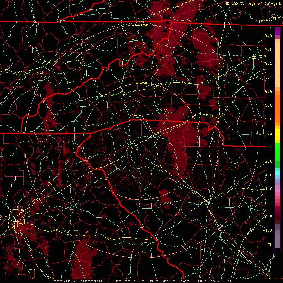Image resolution: width=283 pixels, height=283 pixels.
Task: Click the 0.2 value on color scale
Action: click(269, 203)
